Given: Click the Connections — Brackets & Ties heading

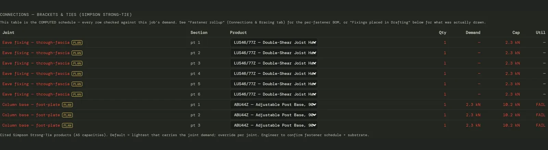Looking at the screenshot, I should tap(66, 15).
